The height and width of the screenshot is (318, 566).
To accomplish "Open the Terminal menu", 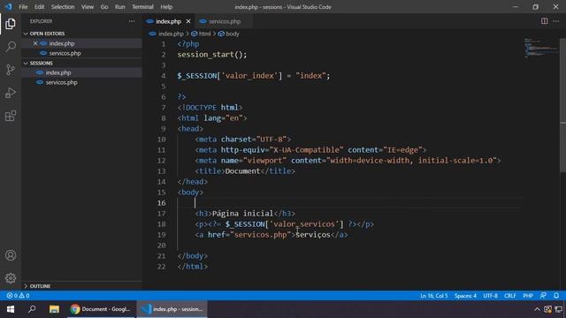I will tap(142, 7).
